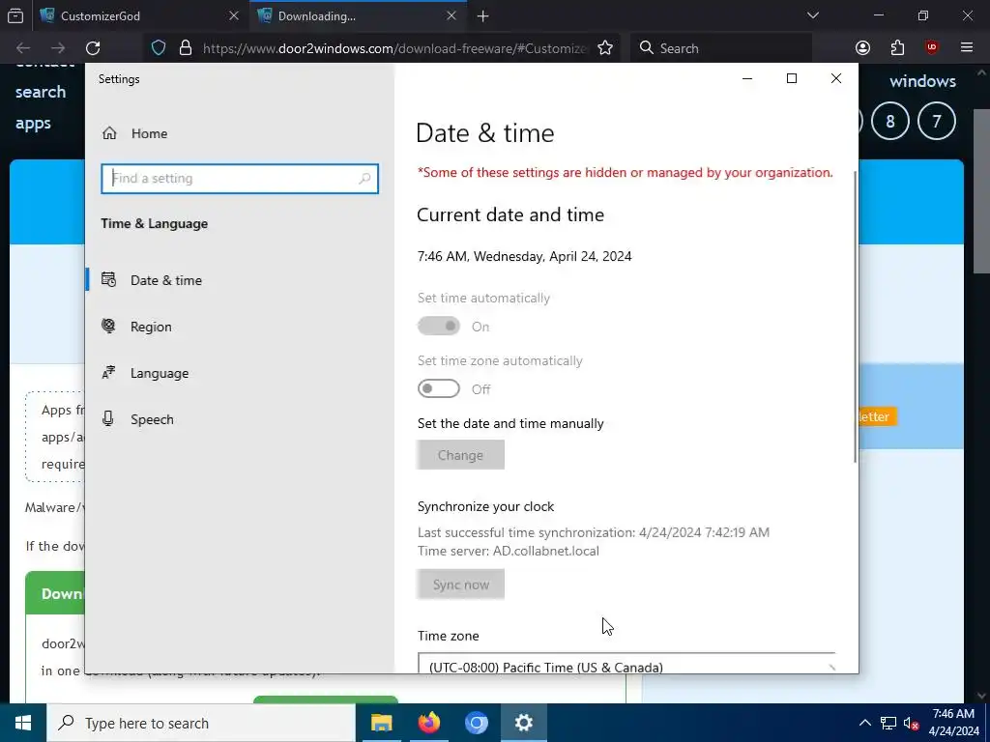This screenshot has height=742, width=990.
Task: Reload the current page
Action: click(93, 48)
